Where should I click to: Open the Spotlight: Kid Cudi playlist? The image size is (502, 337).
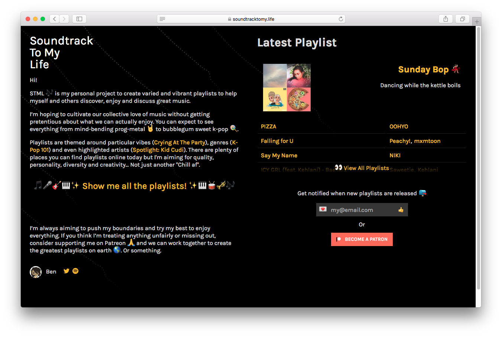coord(158,150)
